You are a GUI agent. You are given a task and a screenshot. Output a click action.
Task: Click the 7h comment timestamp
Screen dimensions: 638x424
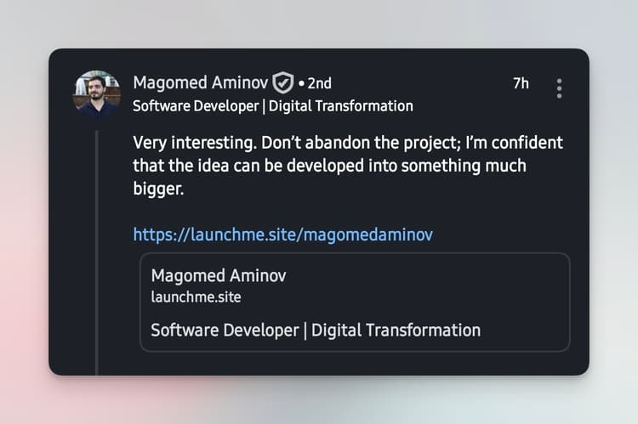pyautogui.click(x=521, y=83)
